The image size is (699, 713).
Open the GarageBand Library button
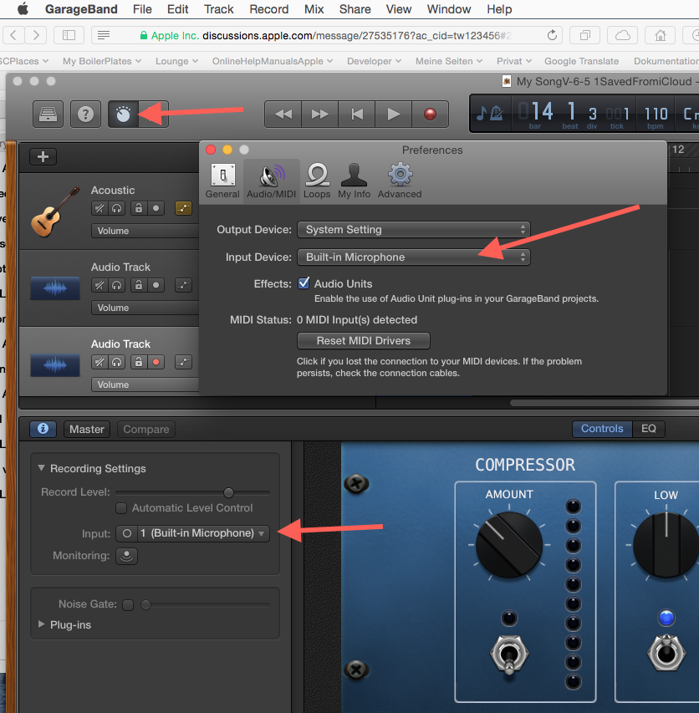48,115
